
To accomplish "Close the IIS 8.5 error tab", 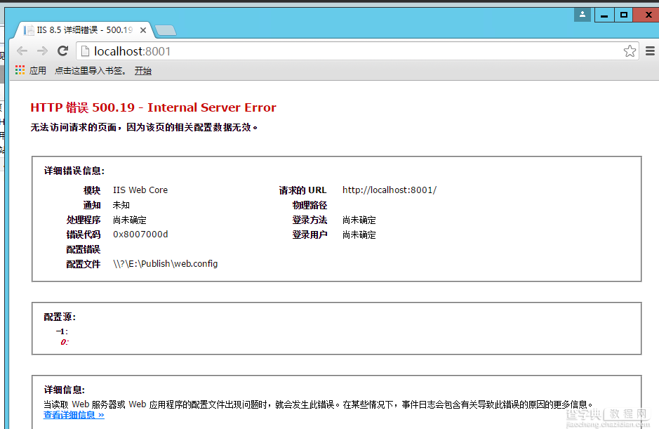I will (x=143, y=30).
